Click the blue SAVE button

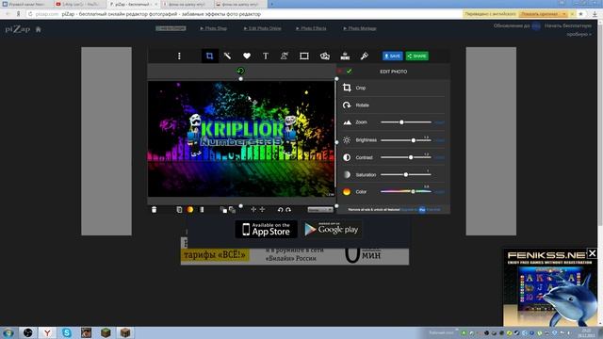[x=393, y=56]
